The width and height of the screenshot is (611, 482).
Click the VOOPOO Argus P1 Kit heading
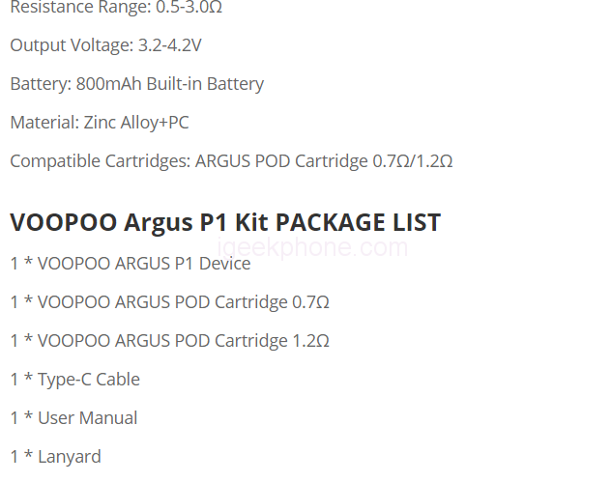click(140, 222)
